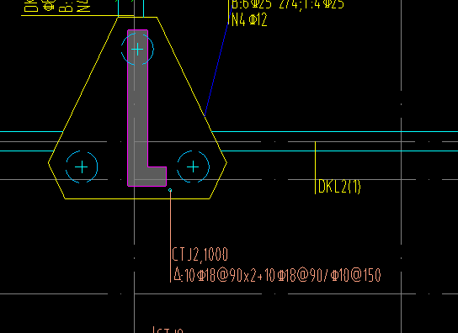Select the gray L-shaped column fill

click(x=138, y=108)
